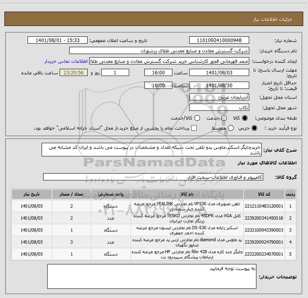Click item code 2232200234070001
The image size is (308, 298).
coord(264,254)
